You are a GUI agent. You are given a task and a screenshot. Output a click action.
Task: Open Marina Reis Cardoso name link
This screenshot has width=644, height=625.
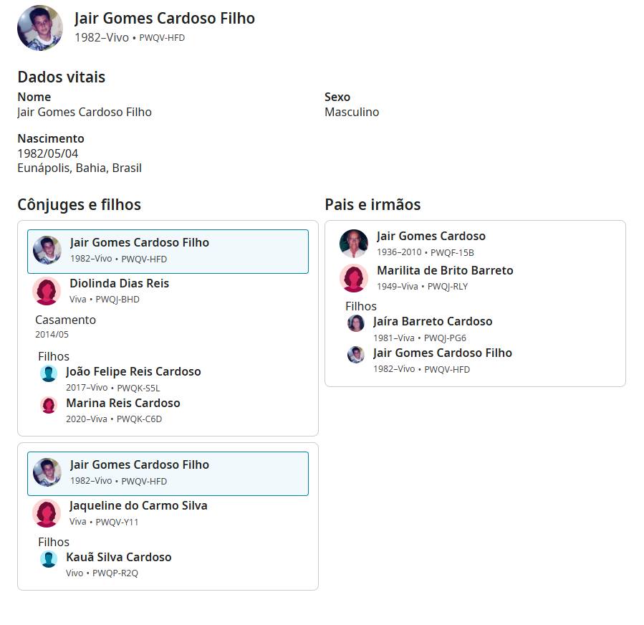(x=123, y=403)
